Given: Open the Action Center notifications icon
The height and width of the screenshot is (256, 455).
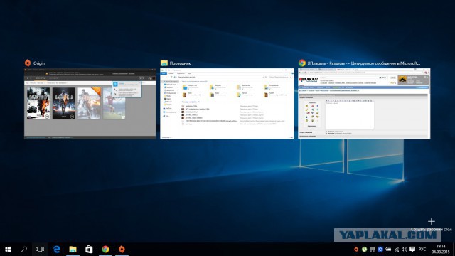Looking at the screenshot, I should (x=412, y=250).
